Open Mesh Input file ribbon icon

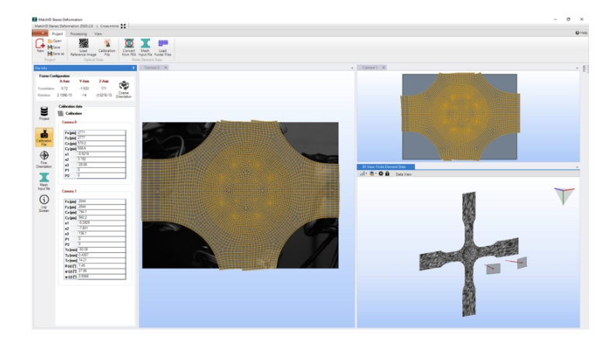pyautogui.click(x=145, y=48)
